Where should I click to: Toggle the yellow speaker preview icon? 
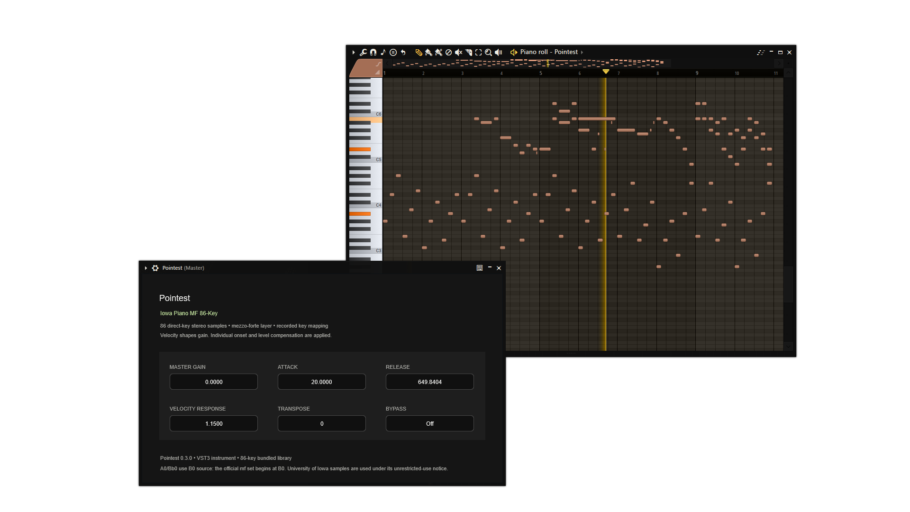pyautogui.click(x=514, y=52)
